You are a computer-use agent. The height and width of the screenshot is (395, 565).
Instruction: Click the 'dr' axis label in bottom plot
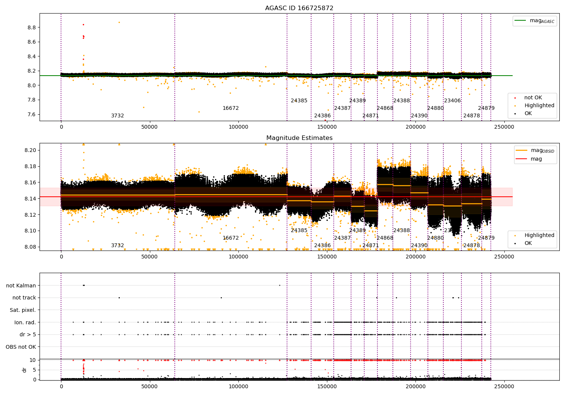[24, 370]
